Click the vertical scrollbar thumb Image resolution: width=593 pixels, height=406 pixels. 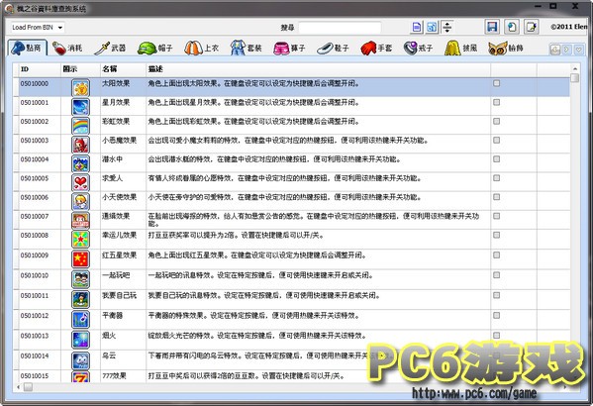(575, 77)
